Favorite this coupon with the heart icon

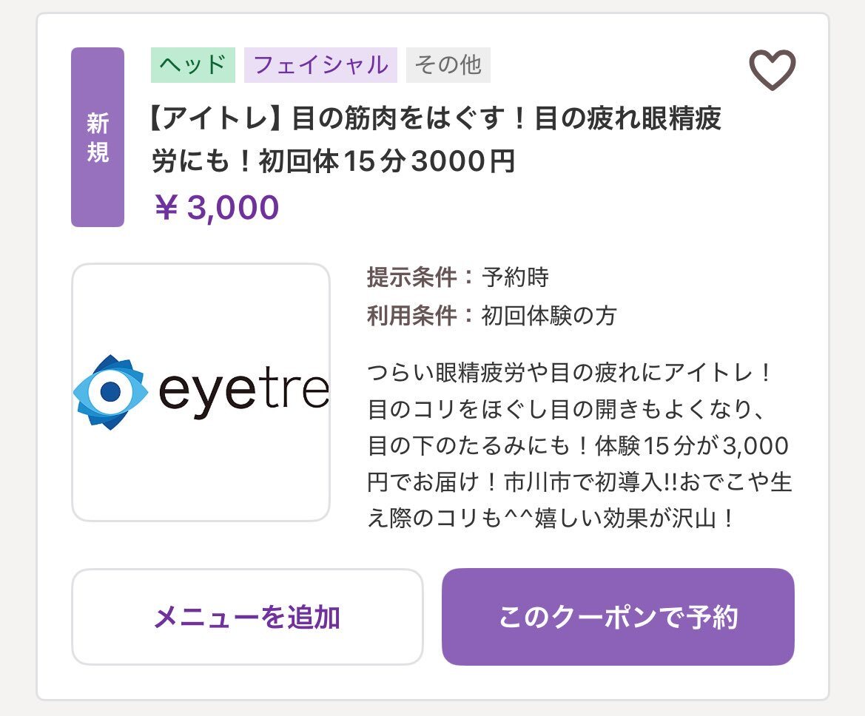point(772,70)
